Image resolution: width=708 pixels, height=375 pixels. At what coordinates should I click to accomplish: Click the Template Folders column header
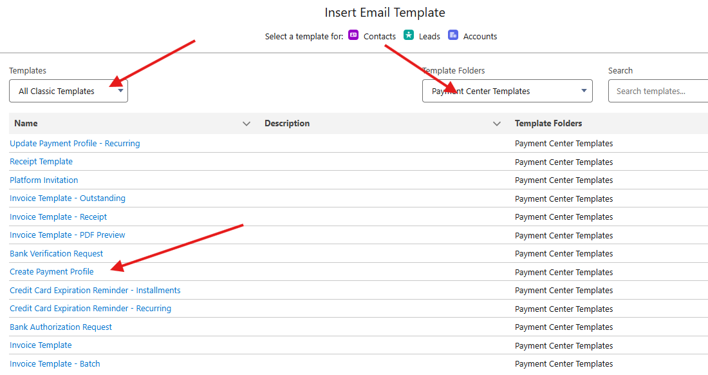coord(548,123)
